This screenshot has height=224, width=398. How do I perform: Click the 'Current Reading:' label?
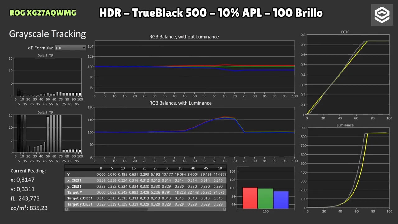coord(28,171)
